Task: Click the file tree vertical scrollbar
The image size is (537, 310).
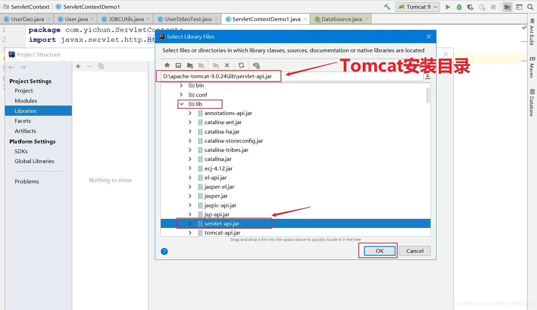Action: [x=428, y=95]
